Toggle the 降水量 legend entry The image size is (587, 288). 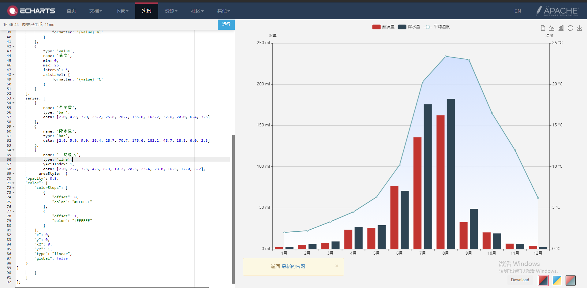pyautogui.click(x=409, y=27)
